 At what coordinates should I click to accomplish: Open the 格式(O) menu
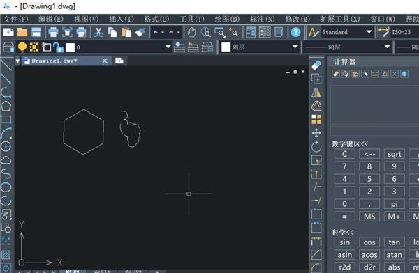click(x=156, y=19)
